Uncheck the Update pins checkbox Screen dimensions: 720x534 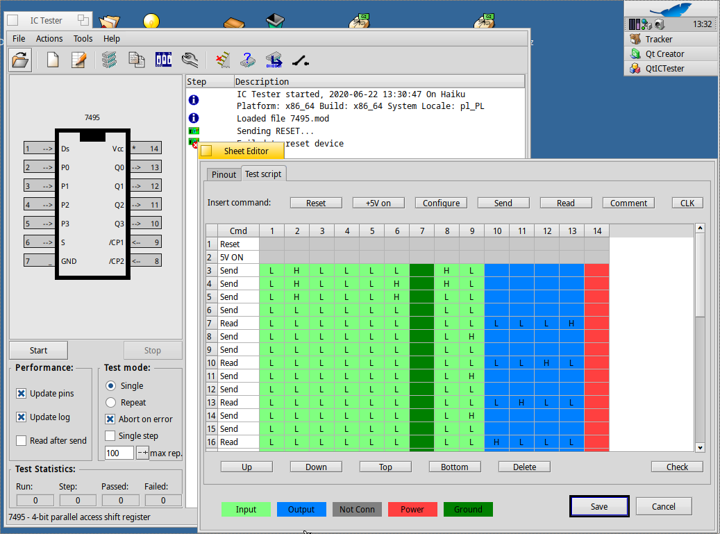click(22, 394)
